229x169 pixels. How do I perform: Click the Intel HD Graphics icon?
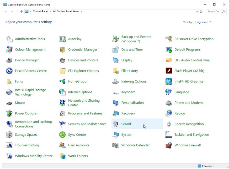point(169,81)
